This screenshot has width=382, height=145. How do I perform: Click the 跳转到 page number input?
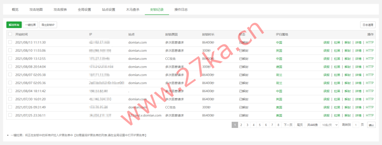tap(356, 125)
